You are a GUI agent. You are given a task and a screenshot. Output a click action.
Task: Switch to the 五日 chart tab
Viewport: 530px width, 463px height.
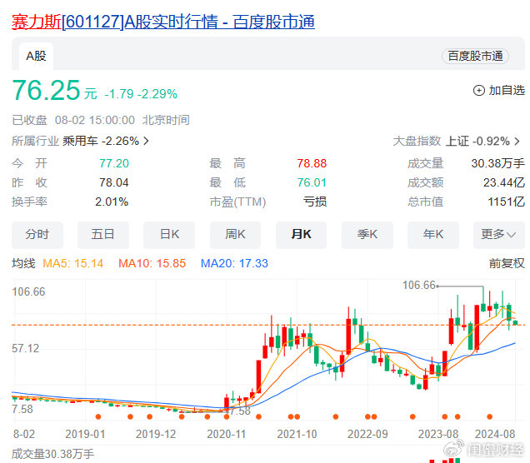click(x=103, y=234)
